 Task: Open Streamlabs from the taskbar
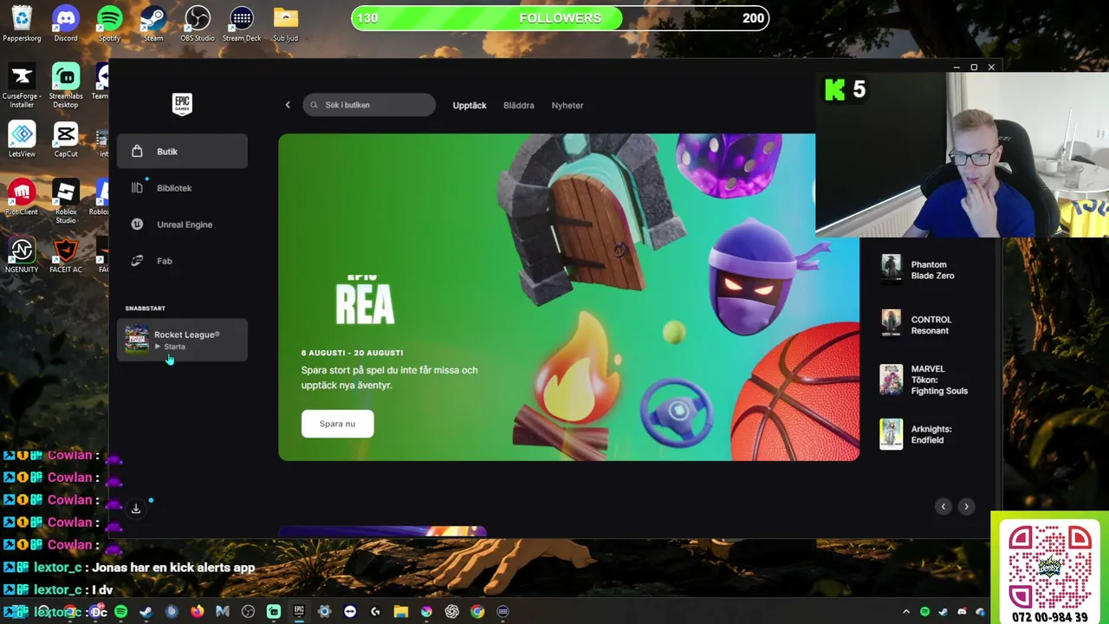[x=274, y=612]
